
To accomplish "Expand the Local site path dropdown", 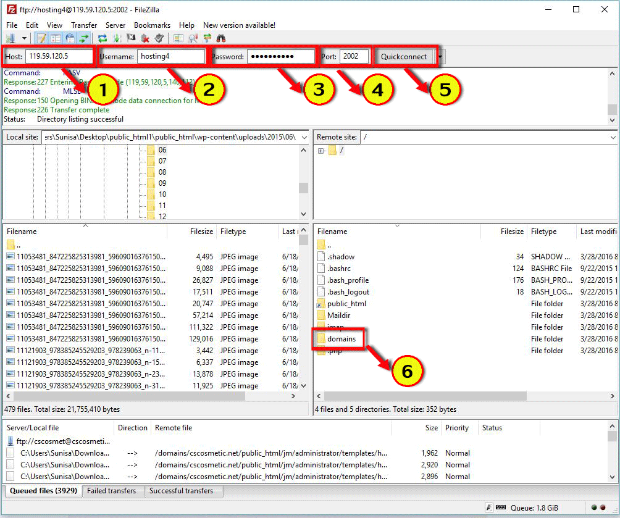I will 303,137.
